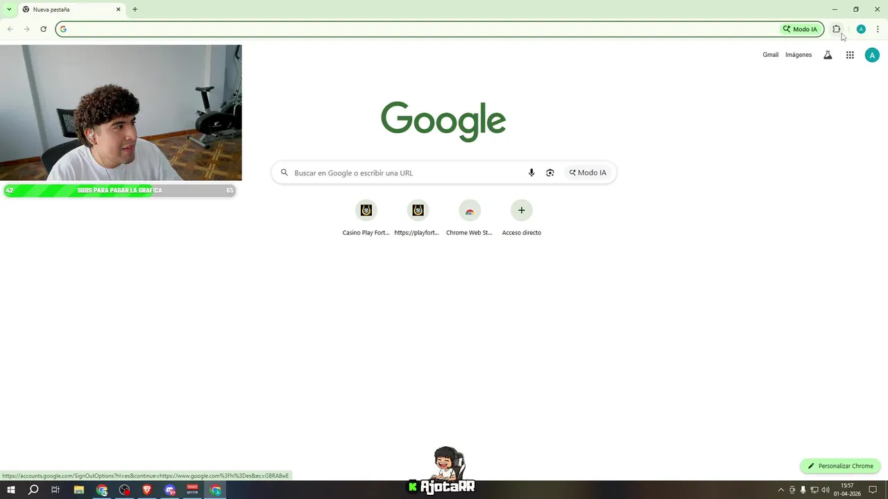Image resolution: width=888 pixels, height=499 pixels.
Task: Open Brave browser from taskbar
Action: pos(147,490)
